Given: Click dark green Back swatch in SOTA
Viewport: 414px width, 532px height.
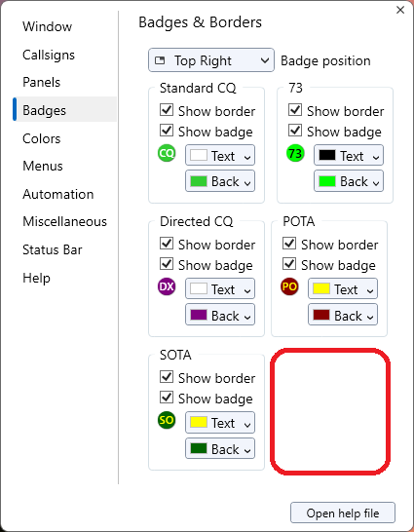Looking at the screenshot, I should click(x=199, y=448).
